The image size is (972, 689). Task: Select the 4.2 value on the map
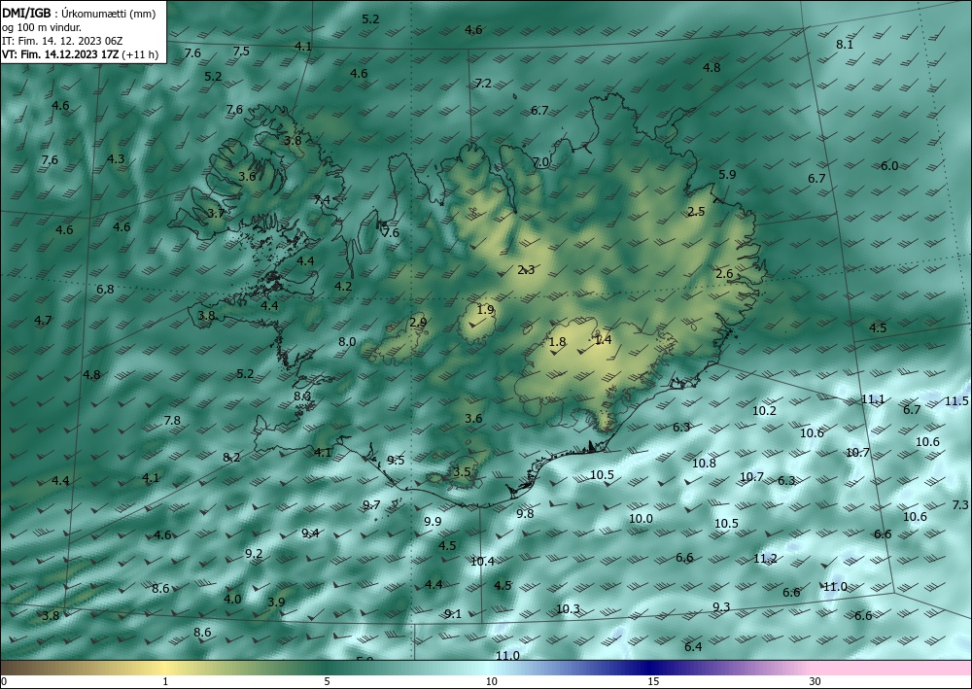(343, 287)
